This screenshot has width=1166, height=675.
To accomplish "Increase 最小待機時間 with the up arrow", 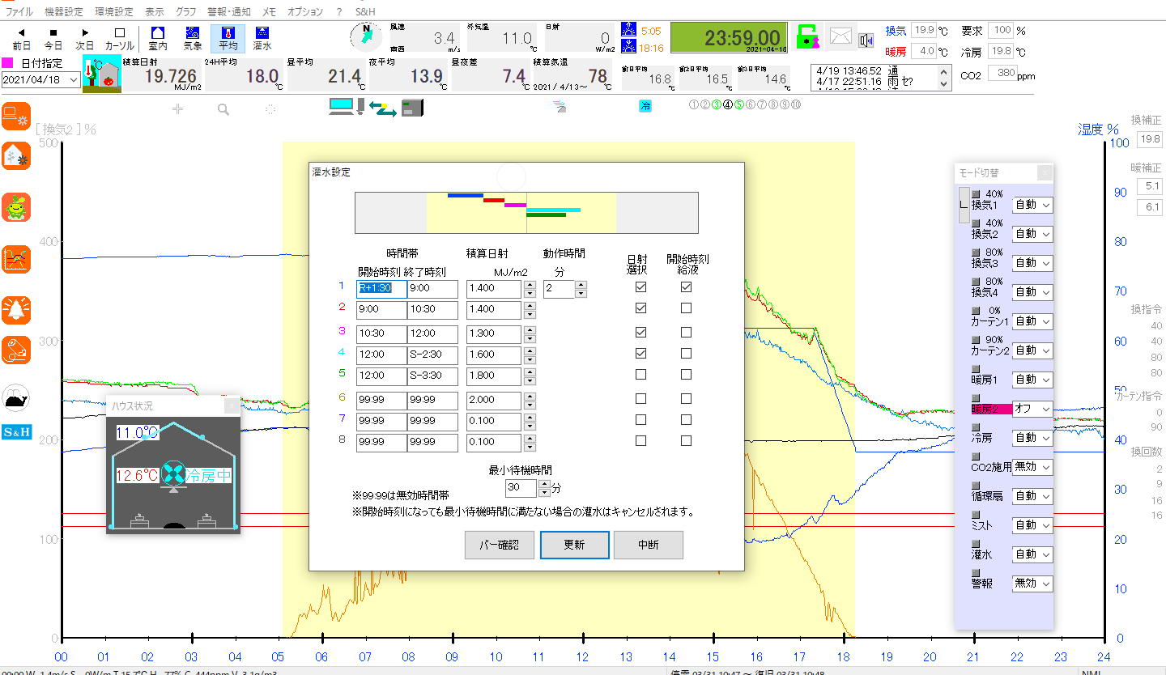I will click(x=544, y=484).
